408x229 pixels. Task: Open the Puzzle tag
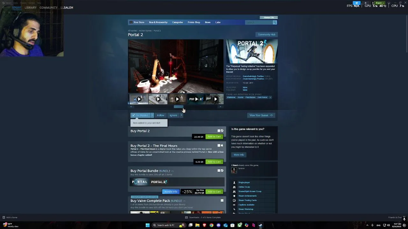[x=241, y=97]
